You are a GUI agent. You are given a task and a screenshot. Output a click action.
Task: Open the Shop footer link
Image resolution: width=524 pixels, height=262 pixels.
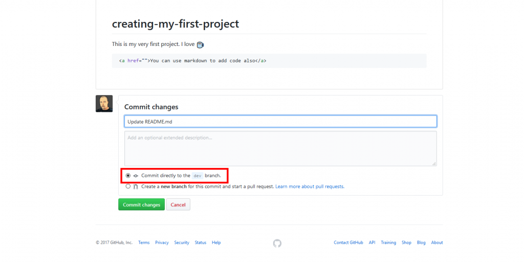pos(406,243)
